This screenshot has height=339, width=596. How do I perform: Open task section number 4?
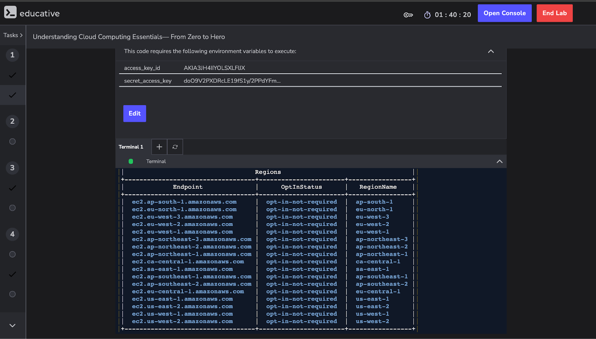[x=12, y=234]
